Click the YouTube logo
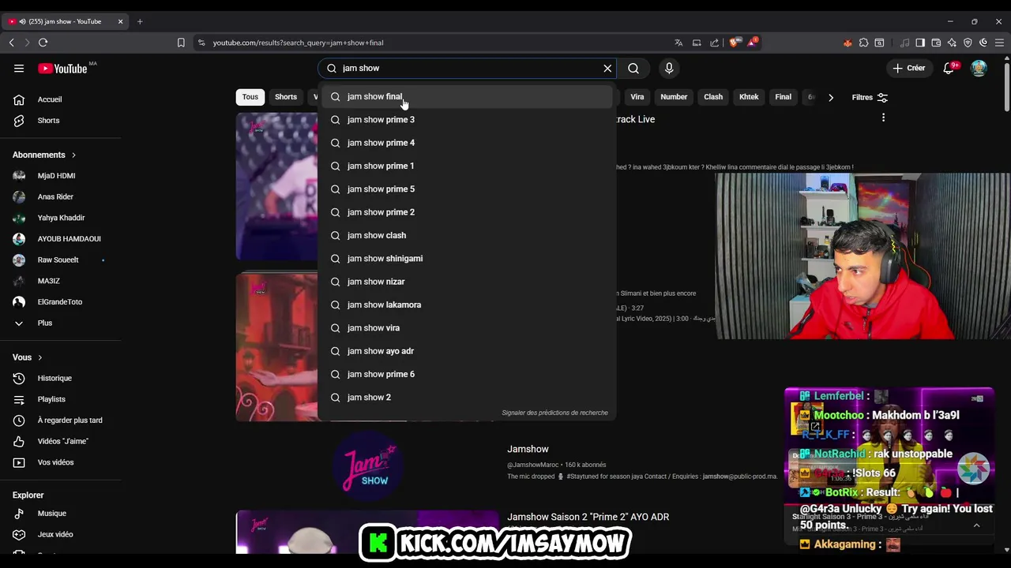Screen dimensions: 1011x568 click(x=62, y=69)
